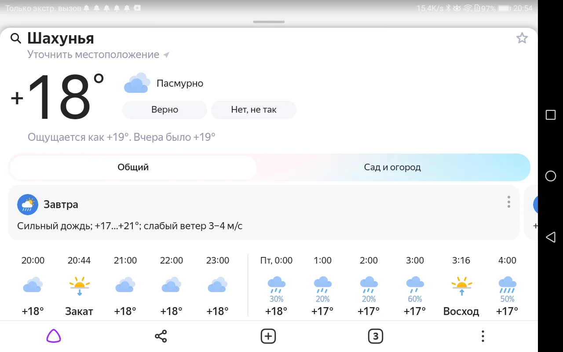The image size is (563, 352).
Task: Confirm weather by tapping Верно
Action: coord(164,110)
